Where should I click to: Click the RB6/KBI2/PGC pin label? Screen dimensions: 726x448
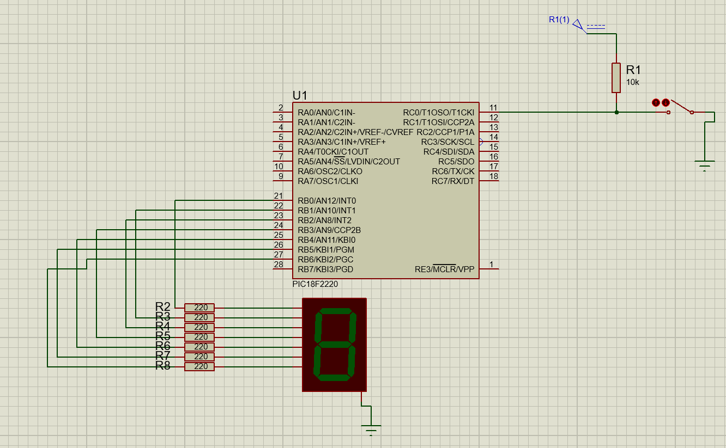click(325, 260)
